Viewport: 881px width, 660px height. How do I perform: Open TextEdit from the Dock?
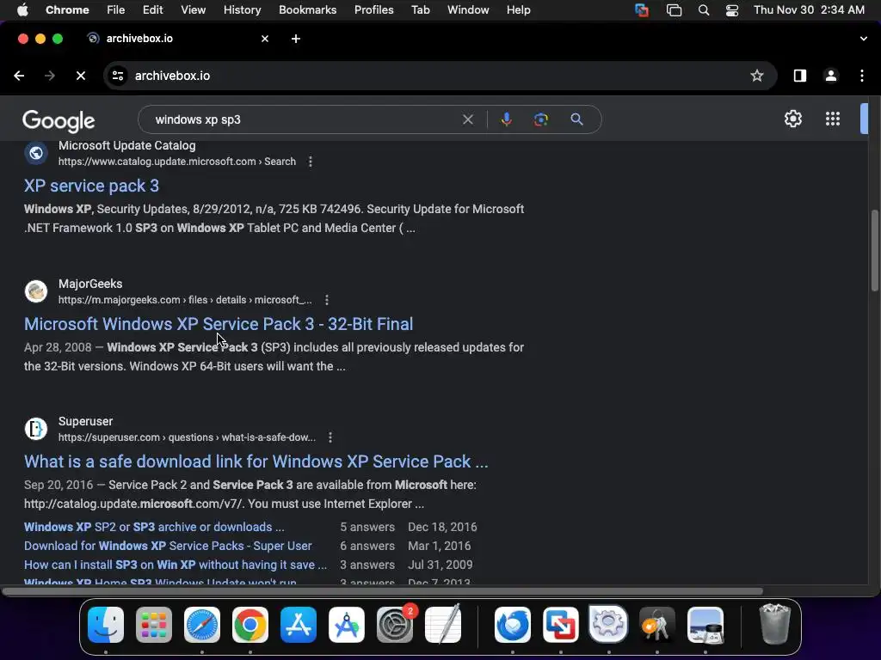(443, 625)
